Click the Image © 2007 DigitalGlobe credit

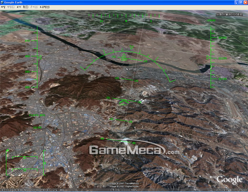click(124, 186)
